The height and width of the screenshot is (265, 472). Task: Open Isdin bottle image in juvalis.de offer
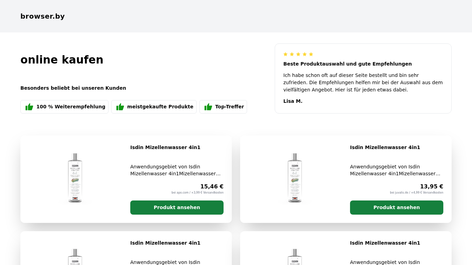(295, 178)
